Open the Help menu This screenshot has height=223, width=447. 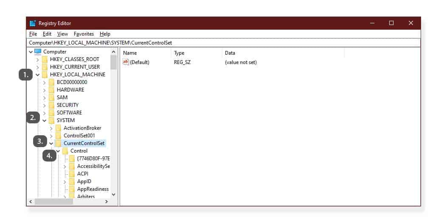(x=105, y=34)
